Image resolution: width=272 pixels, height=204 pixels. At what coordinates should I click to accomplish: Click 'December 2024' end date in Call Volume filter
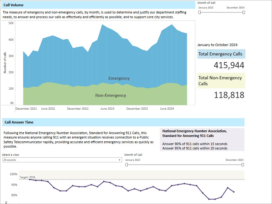[x=235, y=8]
